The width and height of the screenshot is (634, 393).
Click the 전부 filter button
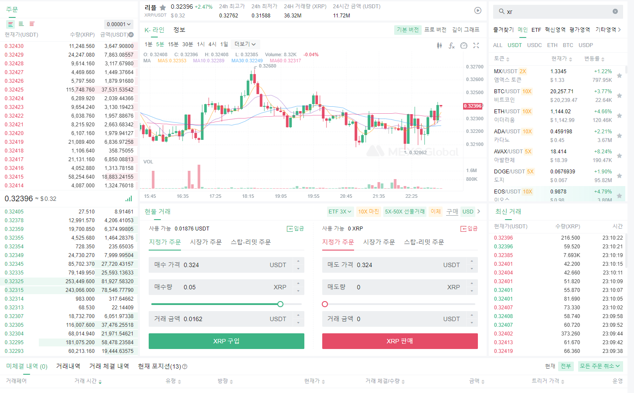[566, 366]
